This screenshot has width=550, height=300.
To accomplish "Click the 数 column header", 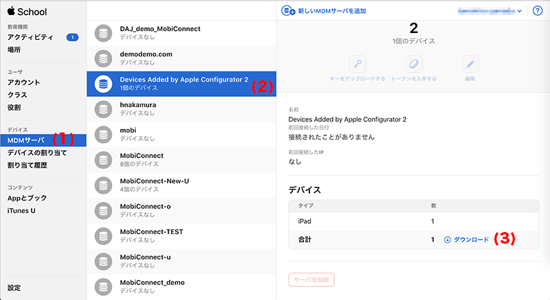I will (x=434, y=206).
